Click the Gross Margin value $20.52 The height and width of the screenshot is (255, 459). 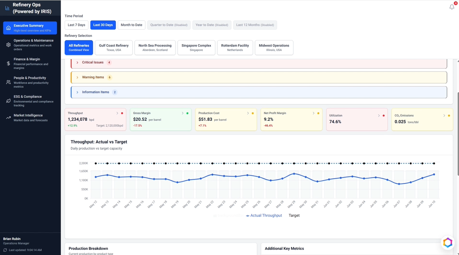(x=140, y=119)
